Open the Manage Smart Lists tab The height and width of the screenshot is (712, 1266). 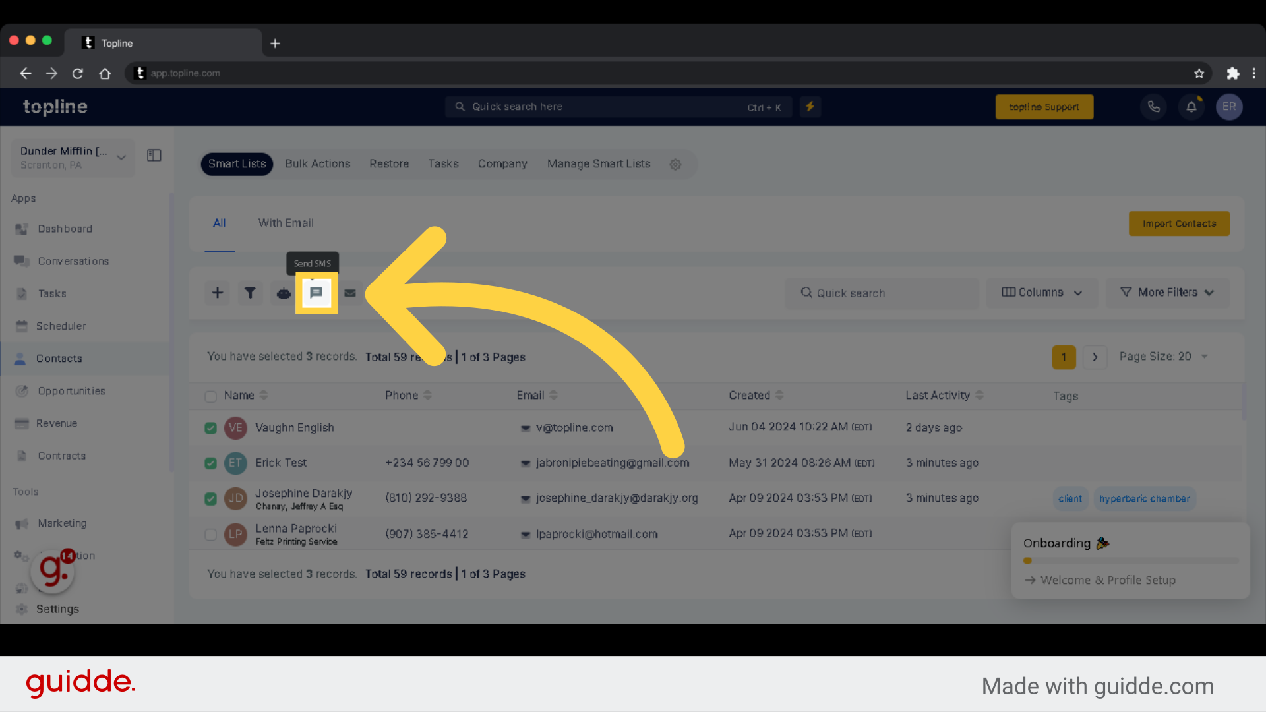600,163
